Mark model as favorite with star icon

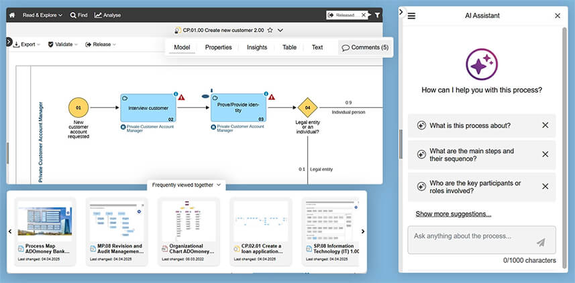click(270, 30)
